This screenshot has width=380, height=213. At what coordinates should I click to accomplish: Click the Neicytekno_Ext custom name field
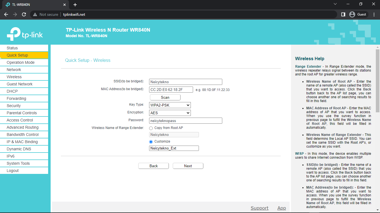(174, 148)
